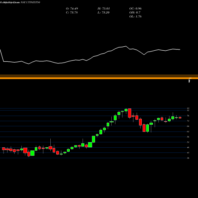Click the low price value L: 73.20
Screen dimensions: 198x198
coord(103,13)
